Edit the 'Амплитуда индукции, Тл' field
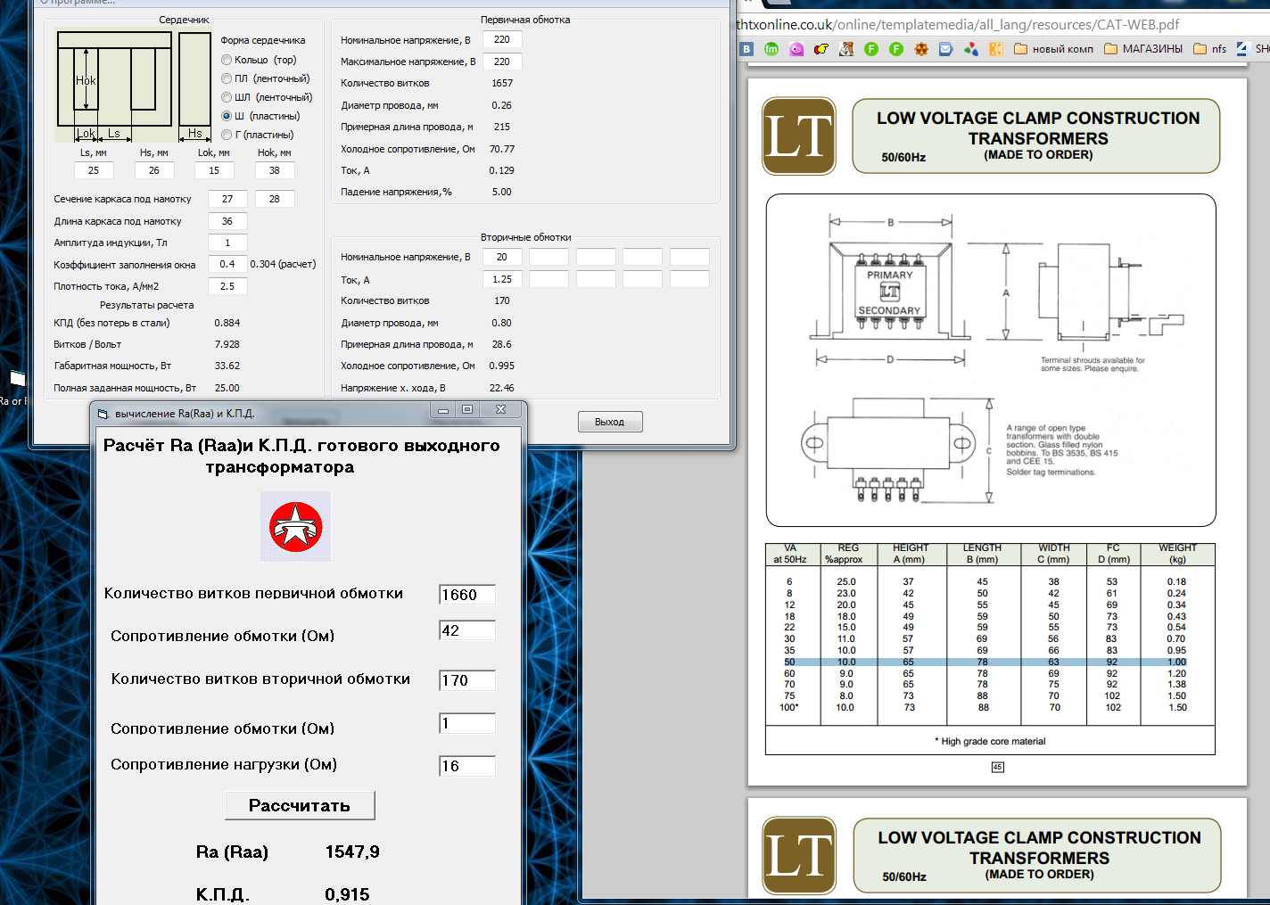 (227, 243)
